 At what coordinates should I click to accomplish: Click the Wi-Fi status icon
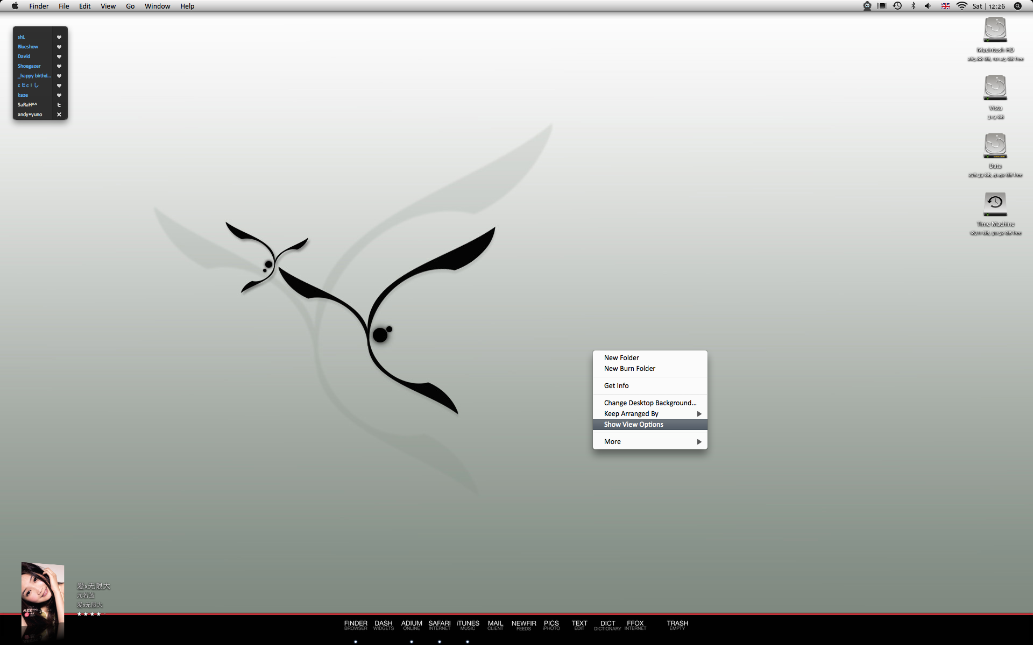[961, 6]
